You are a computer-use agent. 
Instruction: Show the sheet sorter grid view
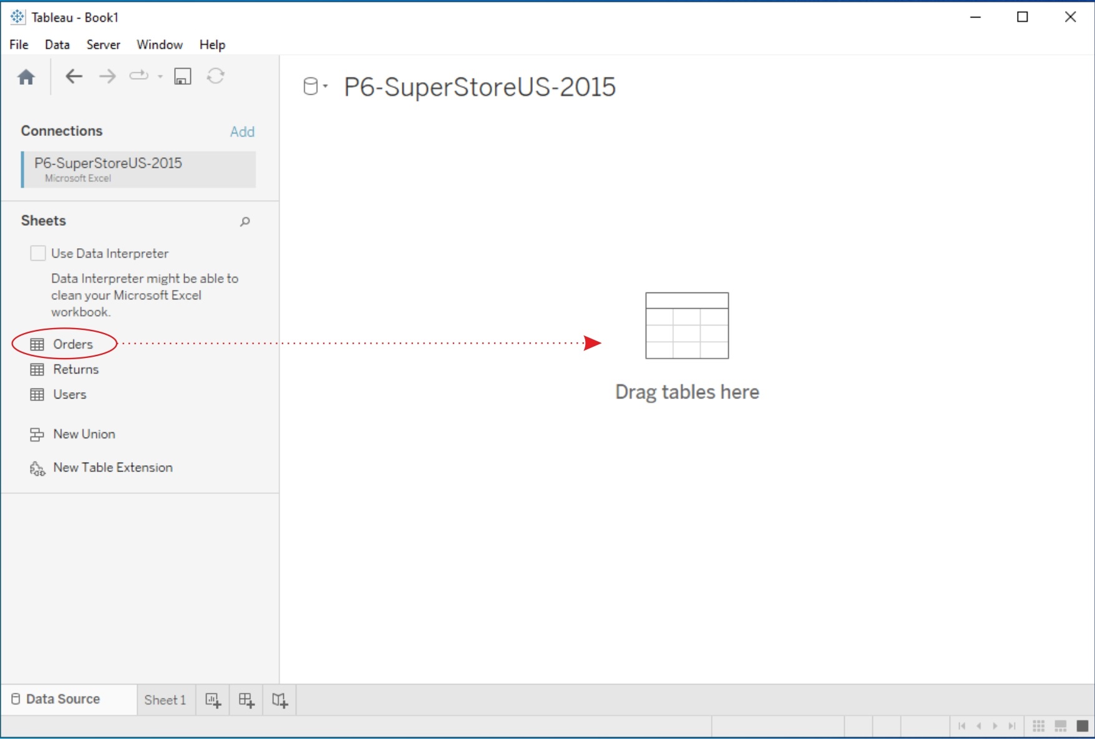[x=1039, y=726]
